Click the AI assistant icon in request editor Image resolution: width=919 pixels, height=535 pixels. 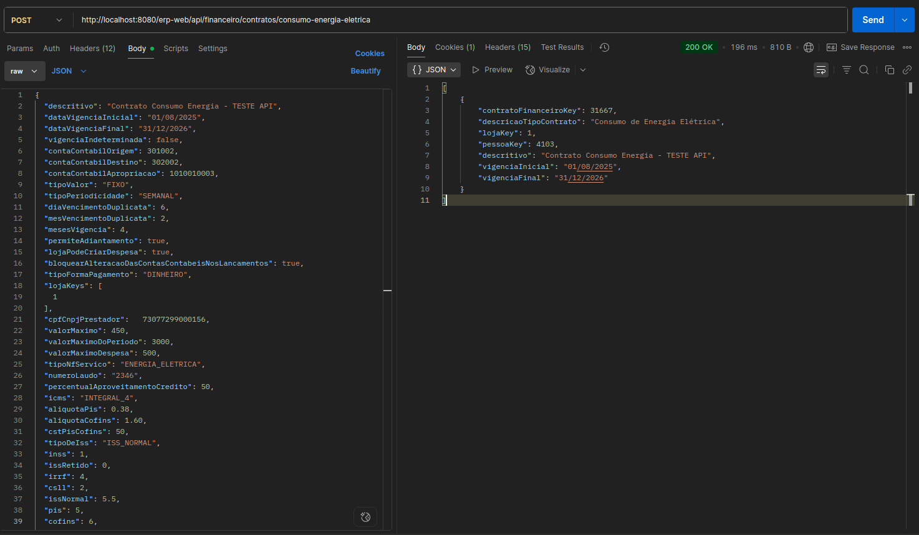coord(365,517)
